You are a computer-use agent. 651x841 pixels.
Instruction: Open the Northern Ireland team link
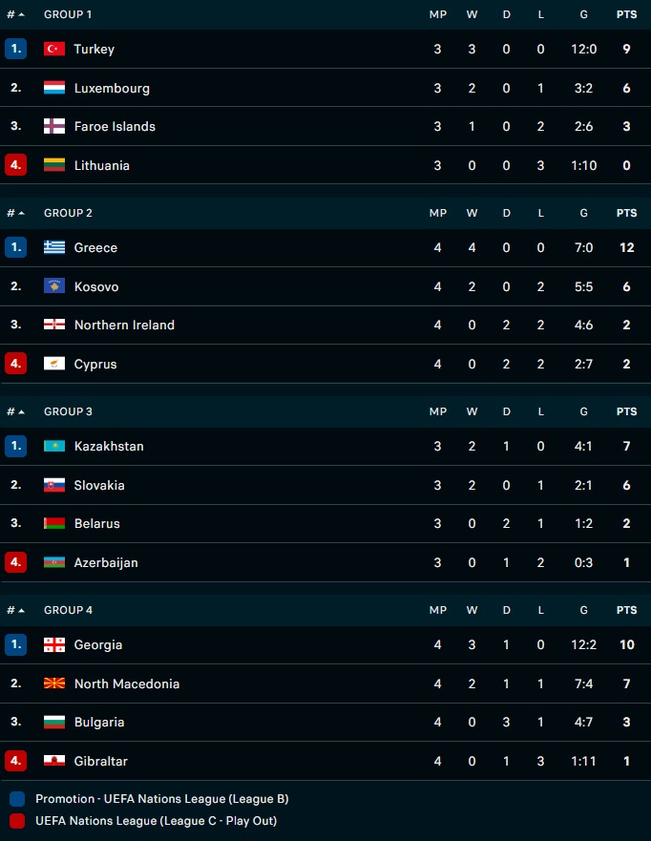[124, 325]
